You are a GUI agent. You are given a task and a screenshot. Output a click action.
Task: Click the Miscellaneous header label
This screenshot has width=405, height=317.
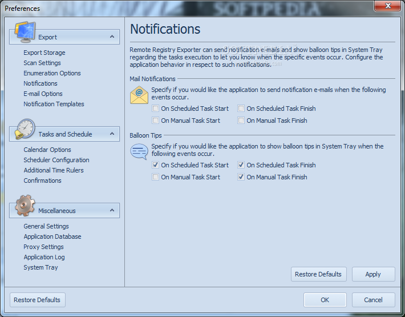[57, 211]
